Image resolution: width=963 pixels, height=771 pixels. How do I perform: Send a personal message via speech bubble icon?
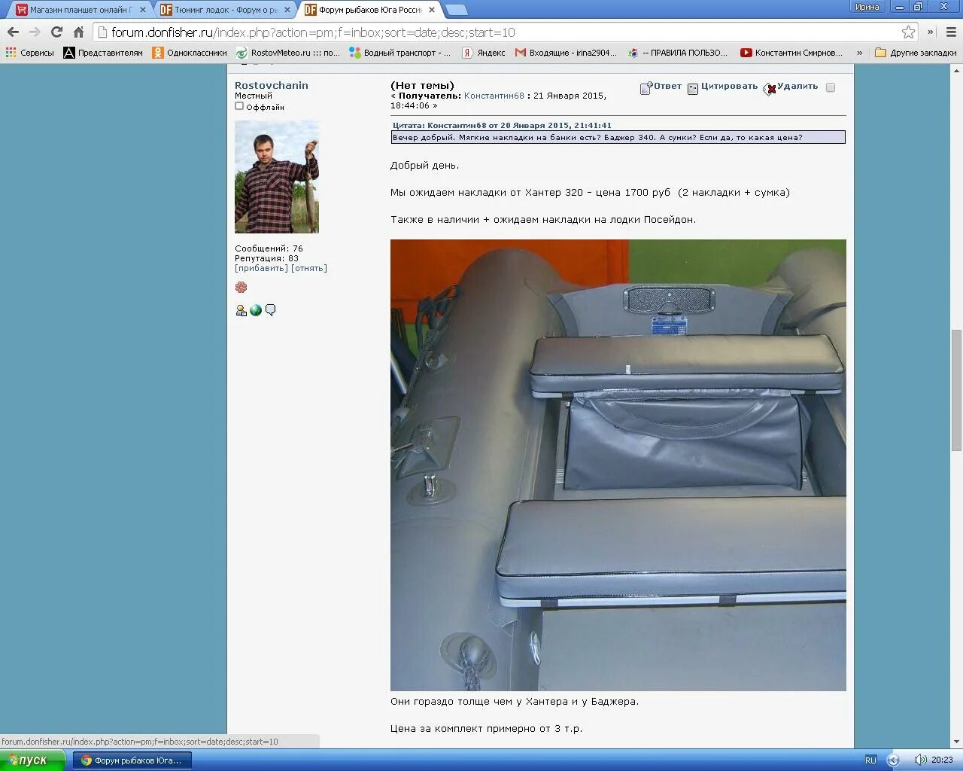pyautogui.click(x=270, y=310)
